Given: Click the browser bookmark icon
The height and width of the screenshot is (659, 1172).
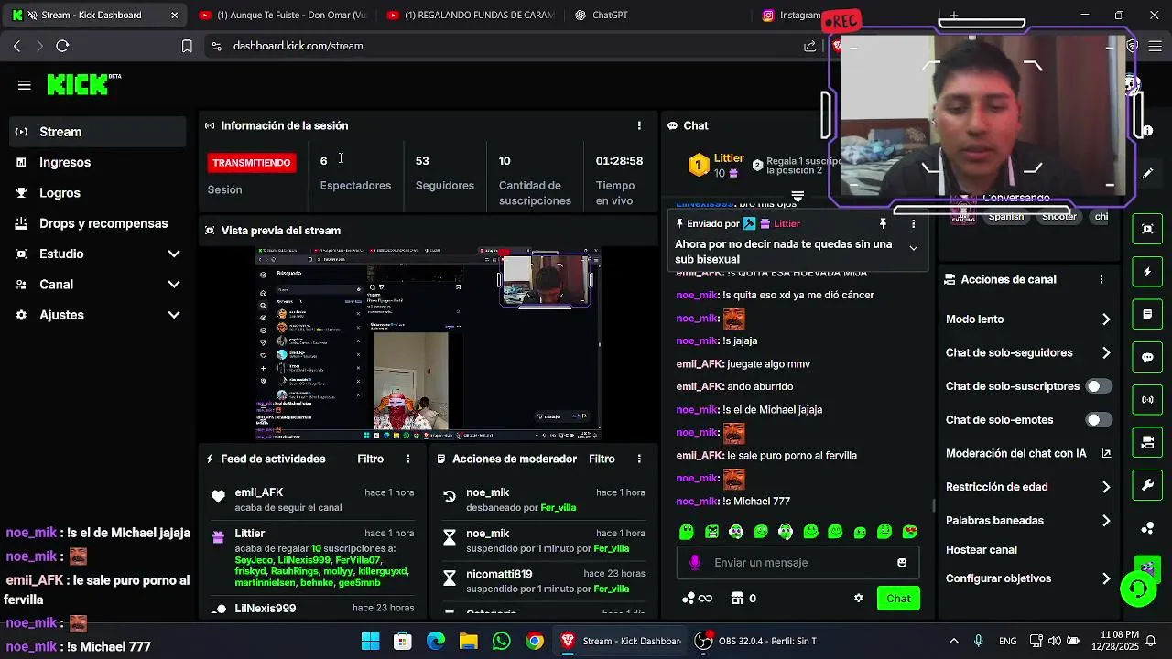Looking at the screenshot, I should point(187,46).
